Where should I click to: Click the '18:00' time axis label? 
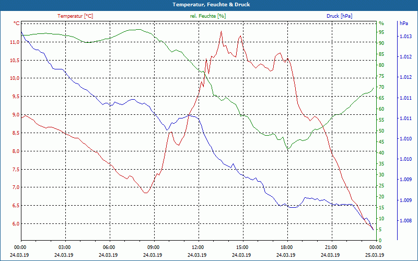[x=287, y=247]
